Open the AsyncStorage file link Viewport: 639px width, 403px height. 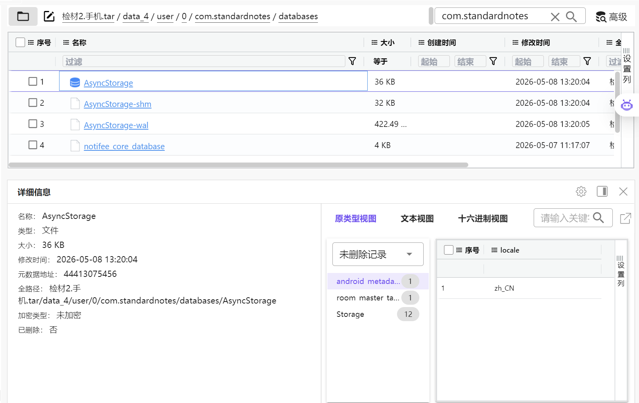click(x=108, y=83)
